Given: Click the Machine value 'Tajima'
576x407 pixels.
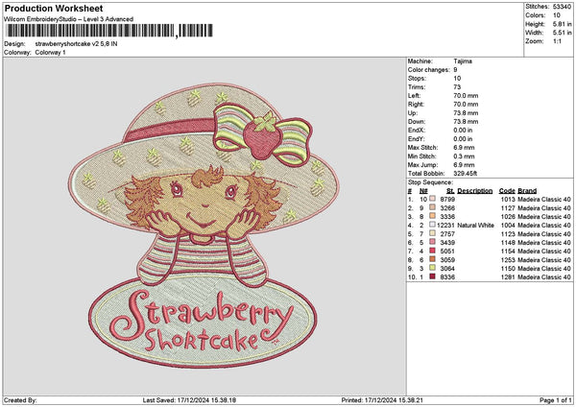Looking at the screenshot, I should click(x=463, y=61).
